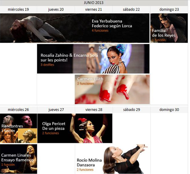Open Olga Pericet De un pieza title
The image size is (190, 174).
pos(53,126)
